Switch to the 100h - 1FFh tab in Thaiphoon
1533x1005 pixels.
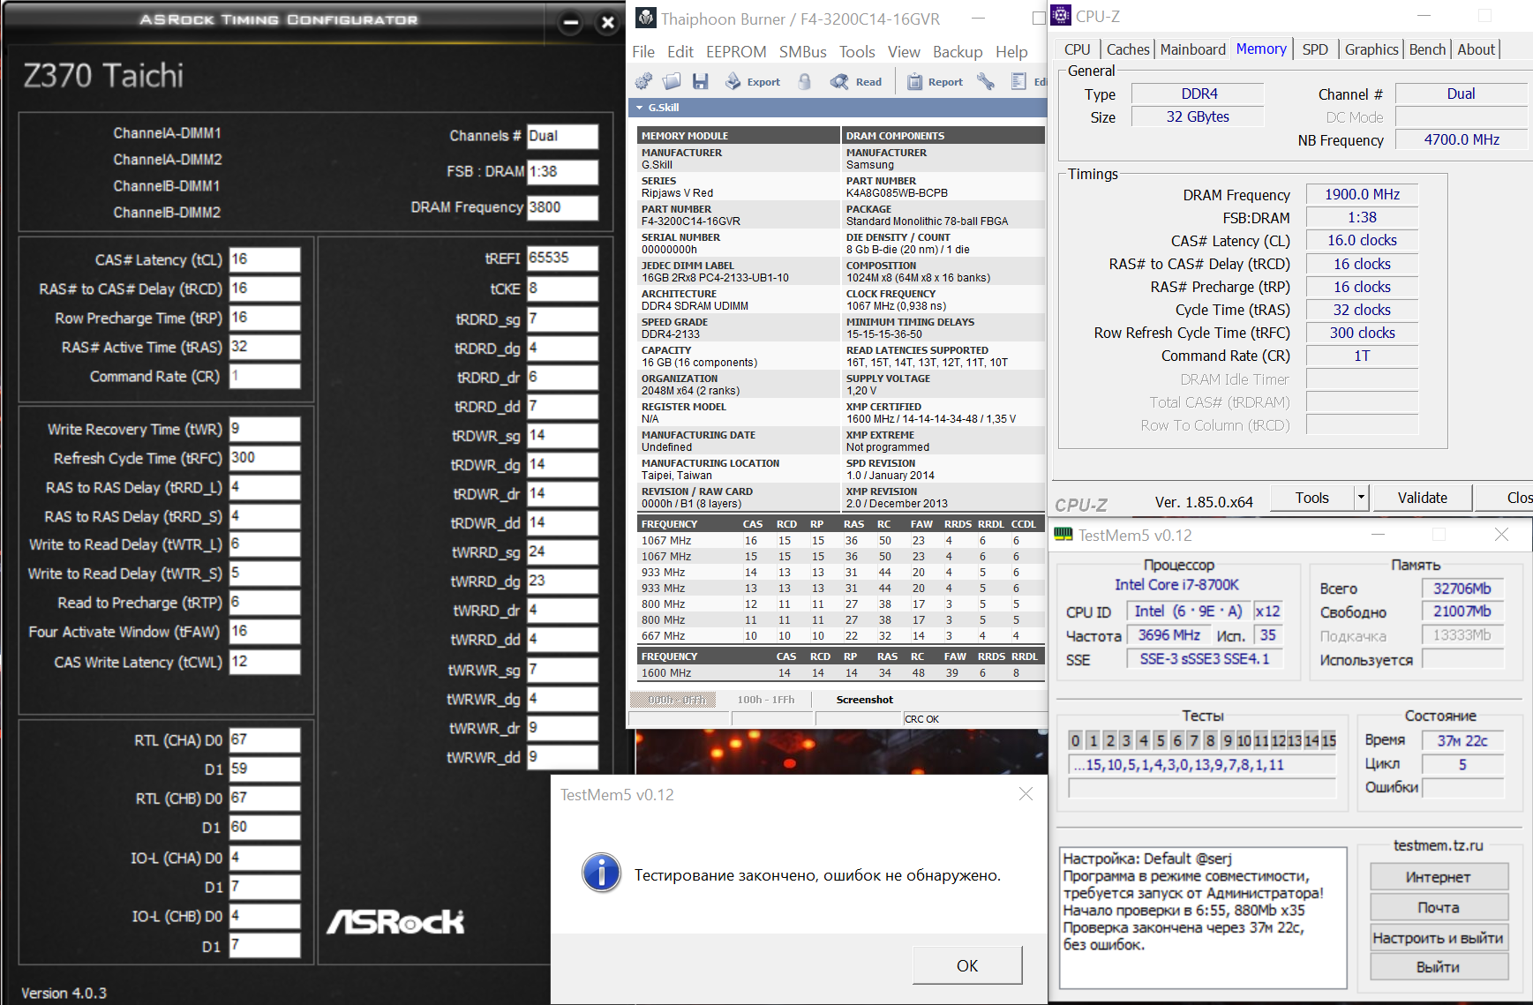click(766, 700)
